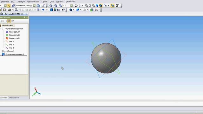This screenshot has height=114, width=203.
Task: Select wireframe display mode icon
Action: click(87, 6)
